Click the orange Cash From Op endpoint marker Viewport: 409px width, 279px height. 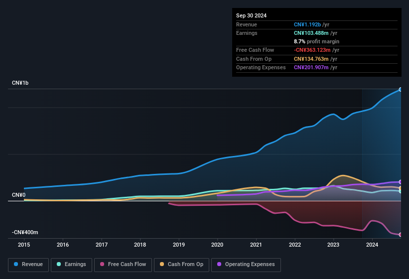[400, 188]
